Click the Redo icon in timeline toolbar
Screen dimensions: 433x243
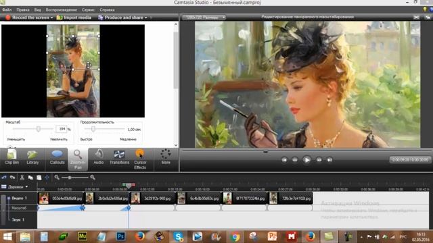click(12, 178)
